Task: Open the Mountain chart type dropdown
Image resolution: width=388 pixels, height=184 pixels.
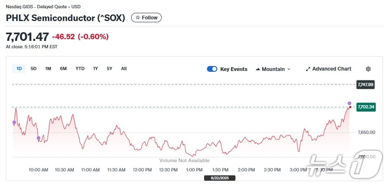Action: coord(273,69)
